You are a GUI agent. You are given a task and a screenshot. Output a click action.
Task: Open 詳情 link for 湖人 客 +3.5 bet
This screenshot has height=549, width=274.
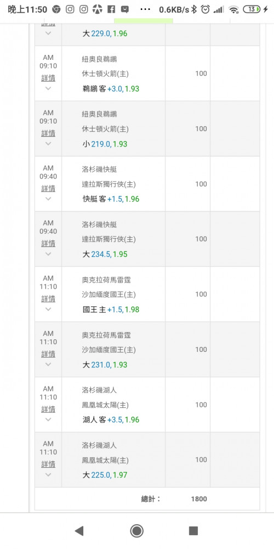pyautogui.click(x=48, y=409)
